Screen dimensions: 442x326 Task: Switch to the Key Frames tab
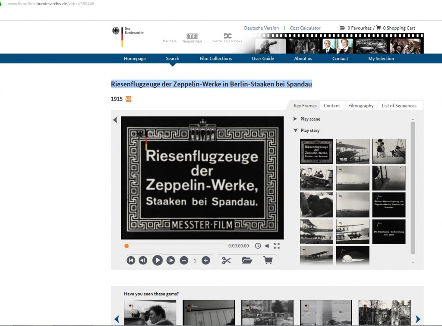[x=305, y=106]
